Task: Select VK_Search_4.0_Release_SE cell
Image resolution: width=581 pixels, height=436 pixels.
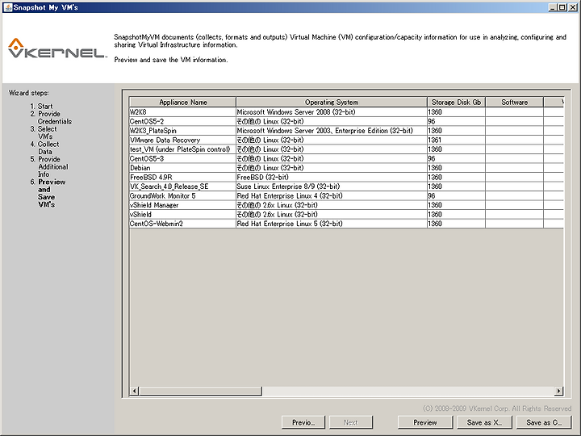Action: pos(182,187)
